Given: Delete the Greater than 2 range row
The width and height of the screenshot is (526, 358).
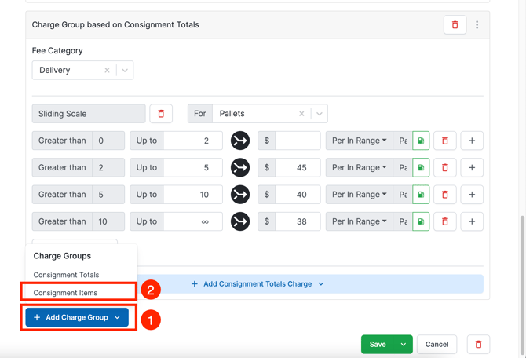Looking at the screenshot, I should click(445, 167).
